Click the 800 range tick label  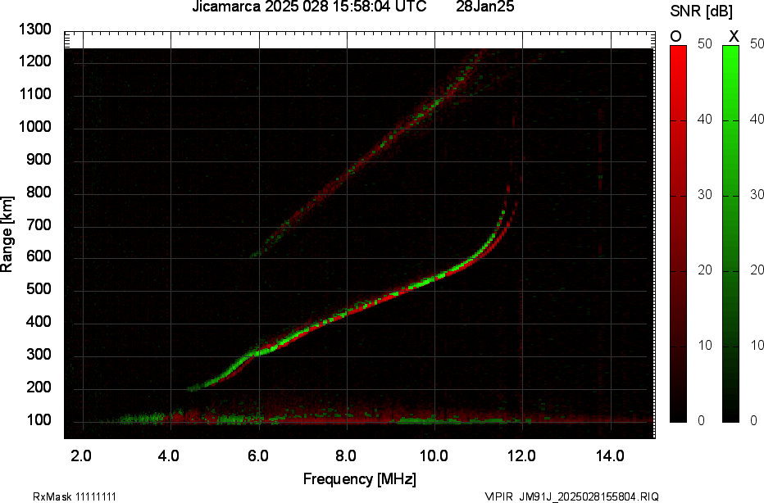coord(39,192)
